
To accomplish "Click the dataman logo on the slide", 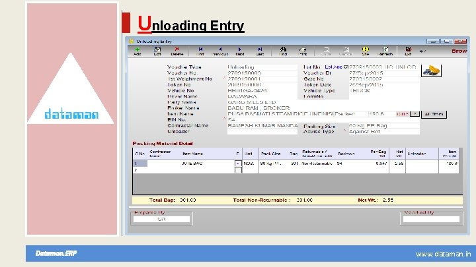I will coord(71,114).
